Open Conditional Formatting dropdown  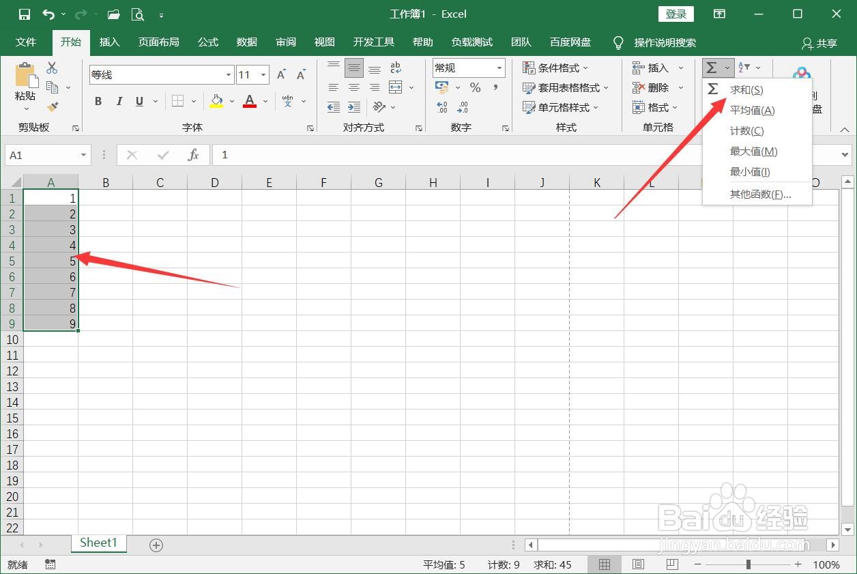[555, 68]
